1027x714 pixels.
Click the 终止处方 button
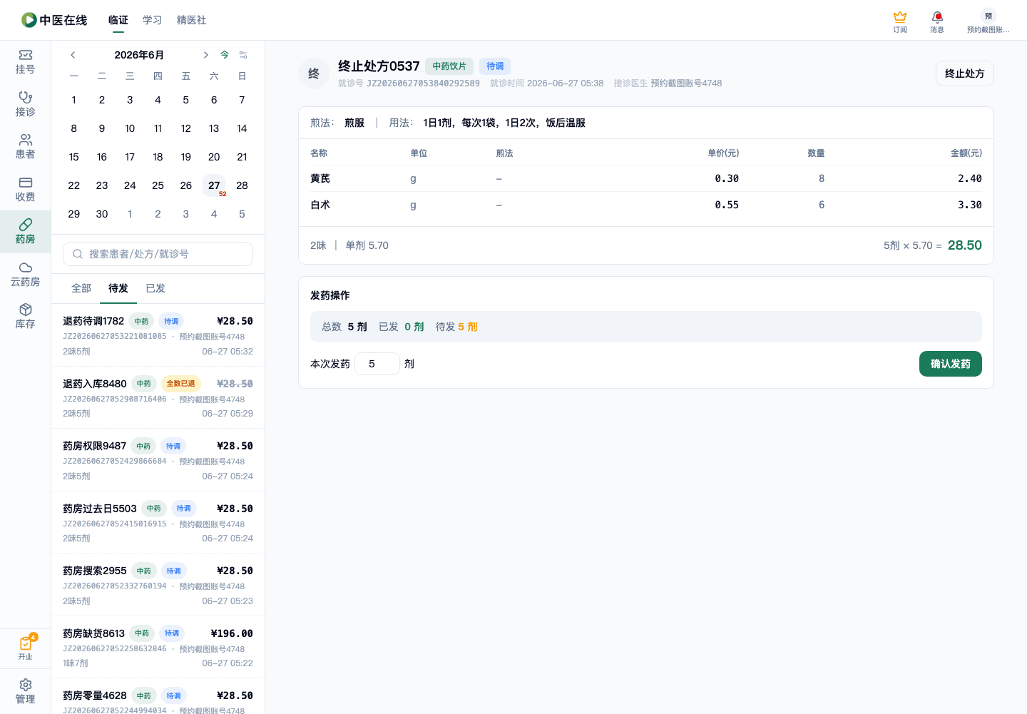click(964, 73)
